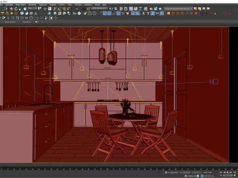Click the orange grid icon before the separator

[x=196, y=13]
